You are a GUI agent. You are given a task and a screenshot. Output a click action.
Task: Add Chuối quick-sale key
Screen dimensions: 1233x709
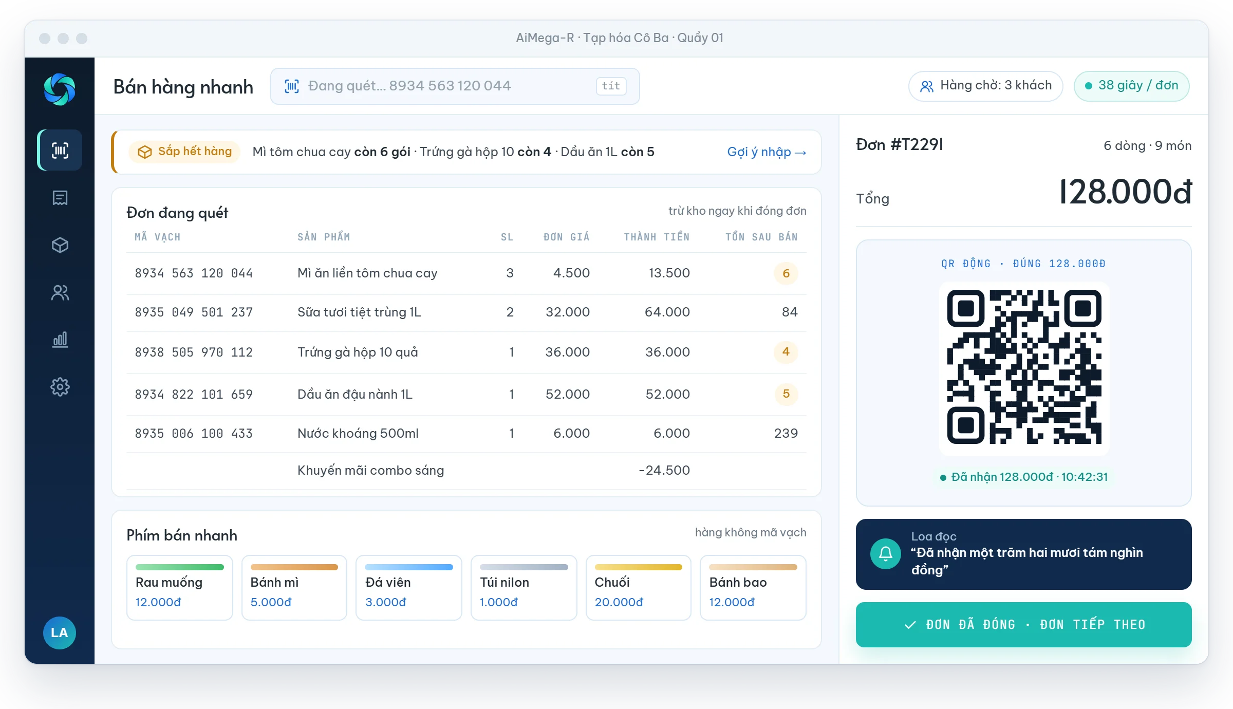pyautogui.click(x=639, y=588)
